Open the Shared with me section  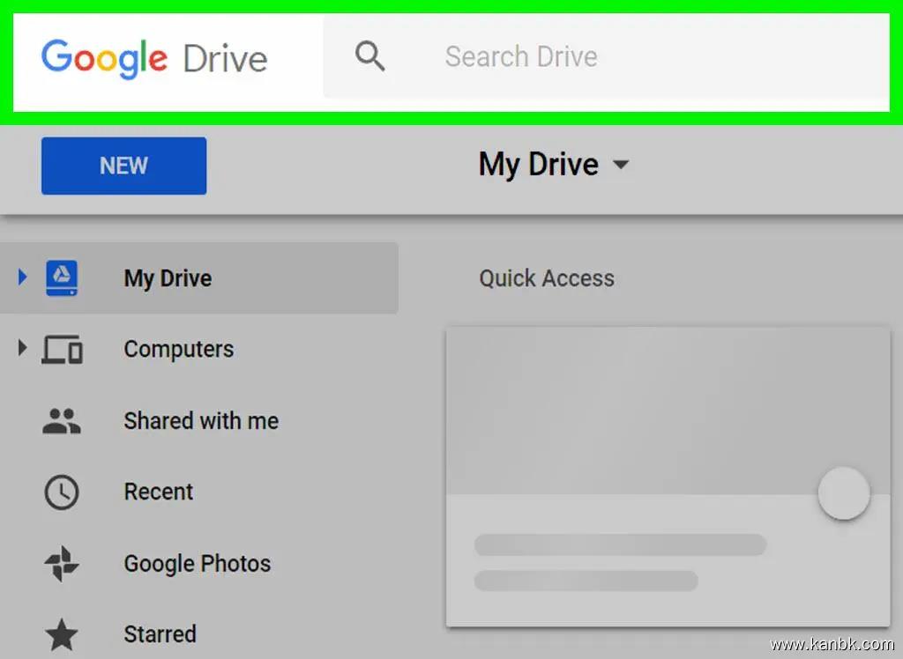pos(201,421)
